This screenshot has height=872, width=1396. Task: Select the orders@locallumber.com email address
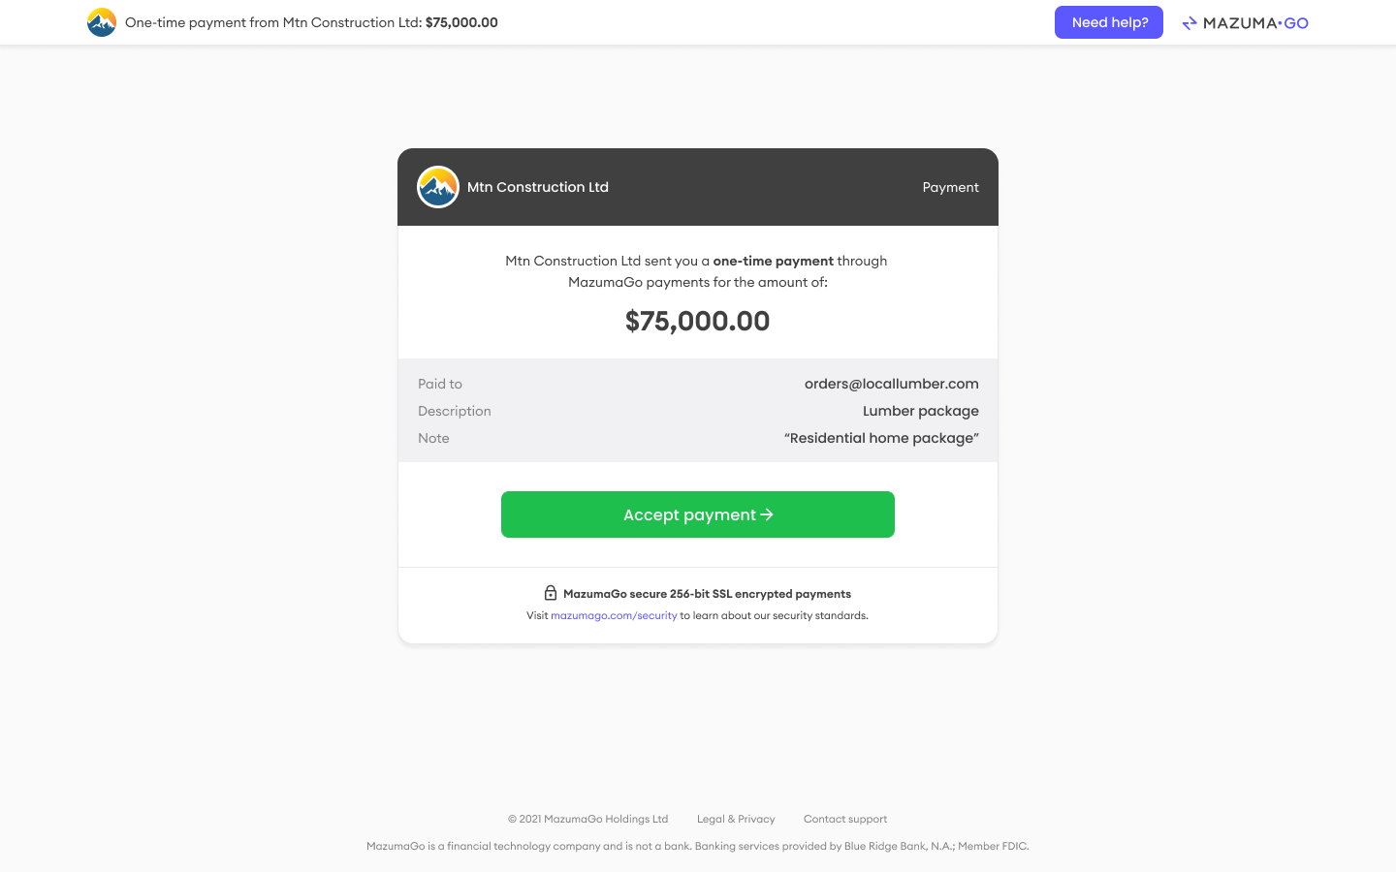(x=892, y=384)
